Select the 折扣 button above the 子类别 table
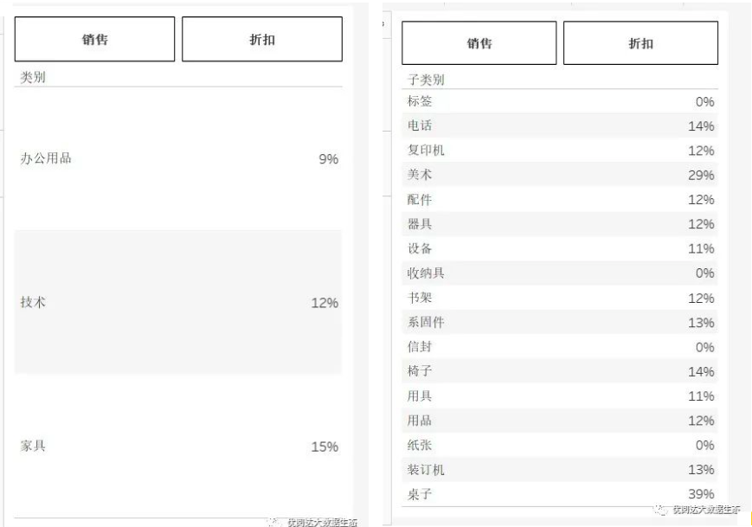This screenshot has height=527, width=752. point(640,43)
